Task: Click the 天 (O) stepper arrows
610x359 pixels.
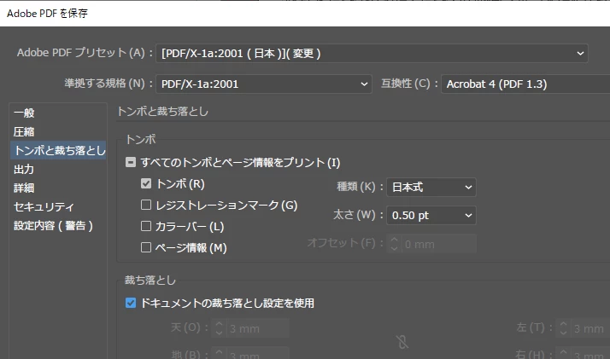Action: 219,328
